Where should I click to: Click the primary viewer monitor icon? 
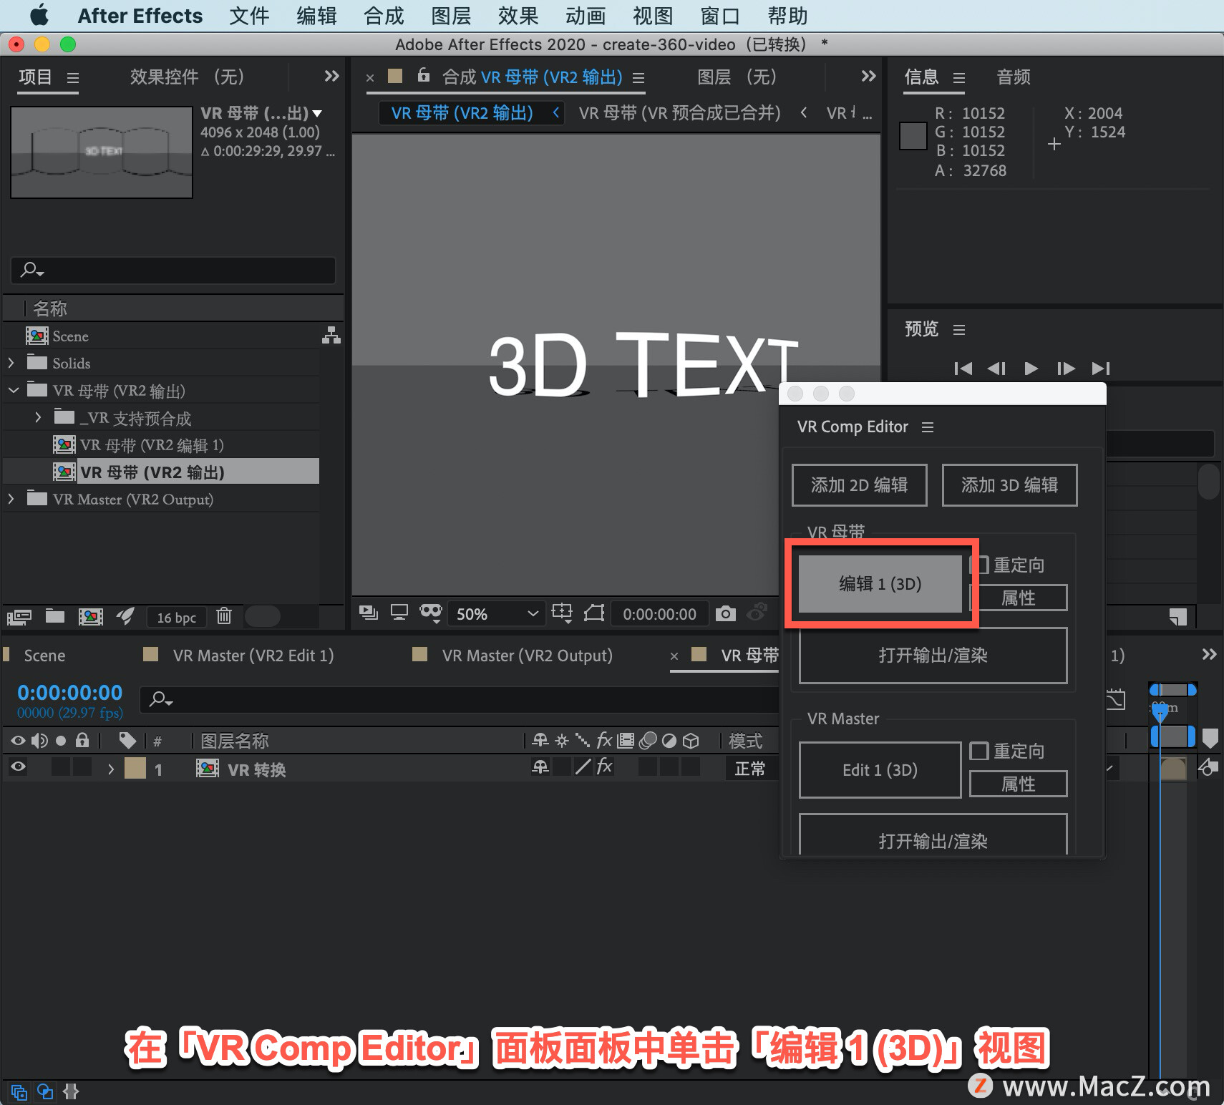(399, 613)
